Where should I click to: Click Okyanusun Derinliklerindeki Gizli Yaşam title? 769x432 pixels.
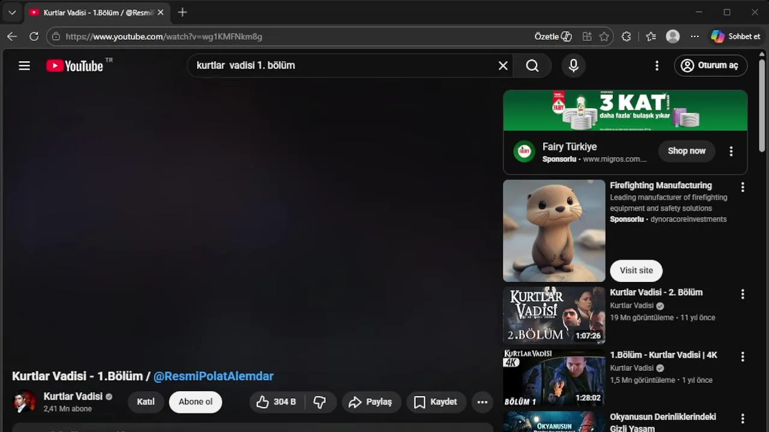click(x=663, y=422)
